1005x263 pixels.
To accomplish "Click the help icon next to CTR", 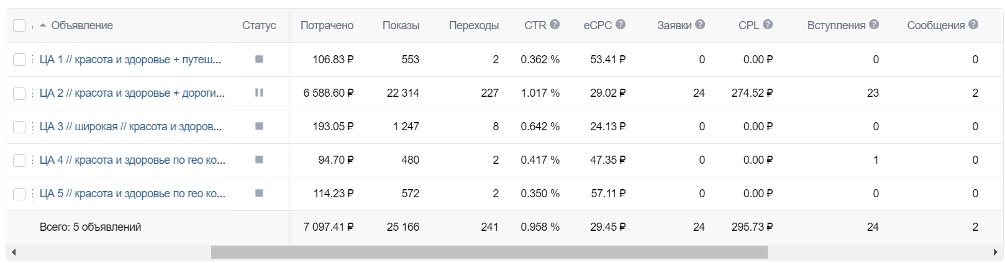I will (555, 25).
